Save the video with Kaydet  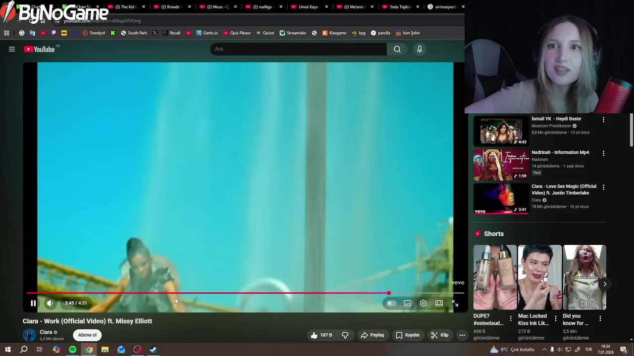click(408, 335)
